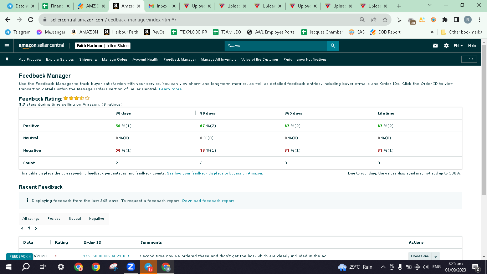Click the Amazon Seller Central logo

click(41, 46)
